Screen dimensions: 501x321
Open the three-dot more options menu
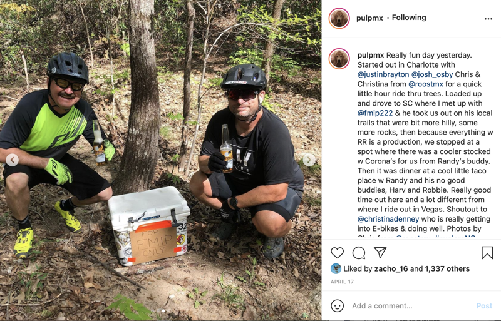[488, 19]
